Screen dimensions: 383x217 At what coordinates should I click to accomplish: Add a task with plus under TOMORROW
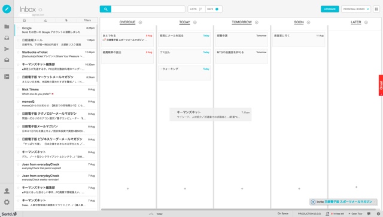click(x=242, y=189)
